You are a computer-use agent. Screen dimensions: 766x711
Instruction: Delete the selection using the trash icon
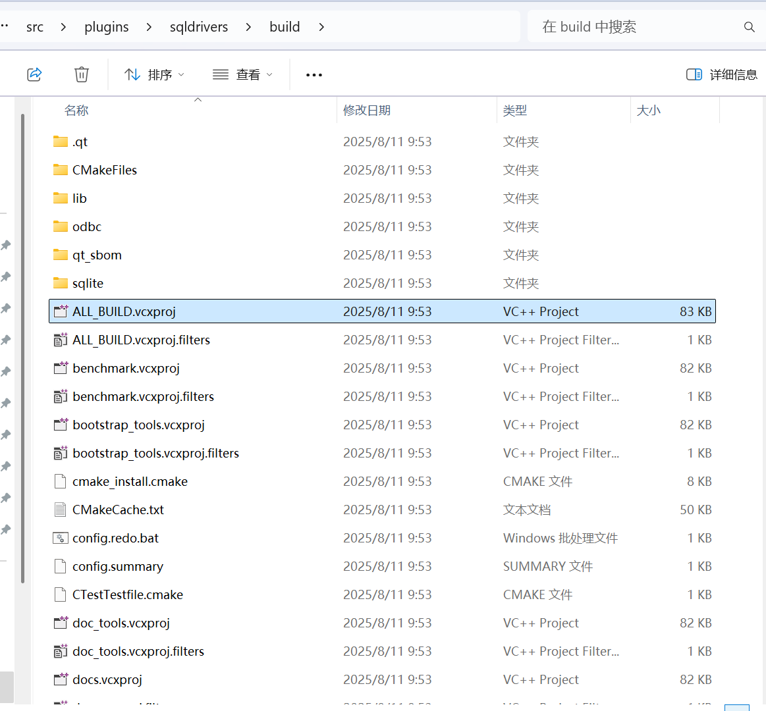[81, 74]
